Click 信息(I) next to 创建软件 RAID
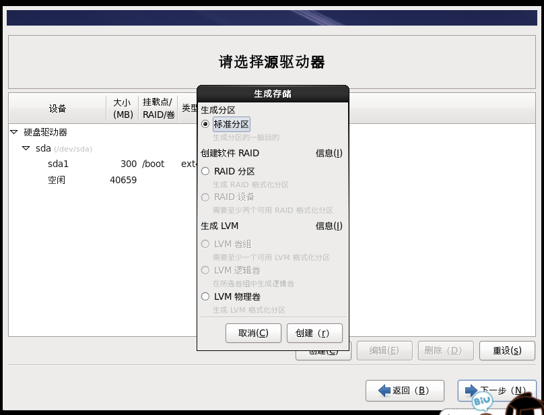This screenshot has height=415, width=544. [329, 153]
